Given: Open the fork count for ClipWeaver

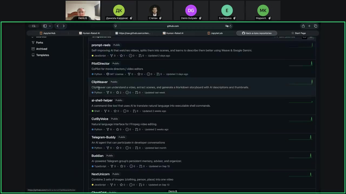Looking at the screenshot, I should [109, 93].
